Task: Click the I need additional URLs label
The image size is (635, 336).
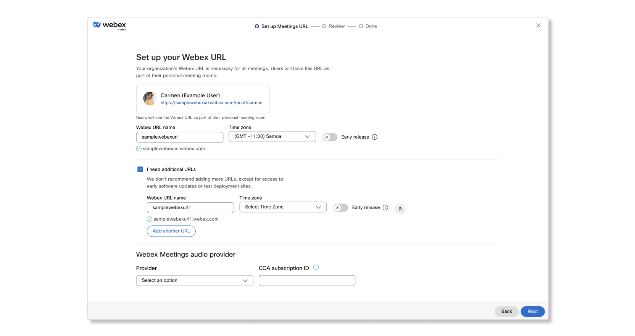Action: click(x=171, y=169)
